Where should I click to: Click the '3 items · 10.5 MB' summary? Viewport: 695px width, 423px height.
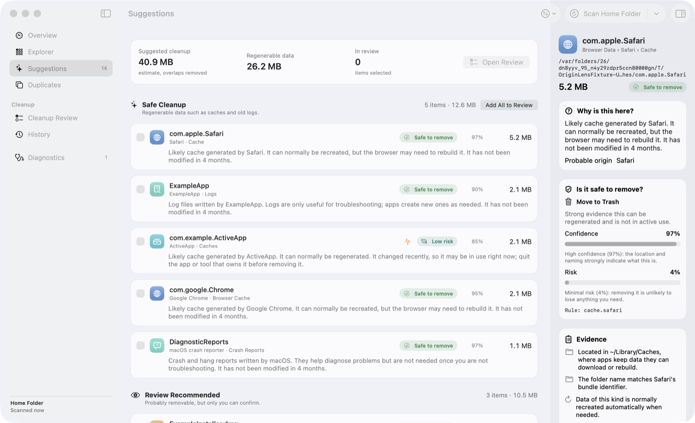pyautogui.click(x=512, y=396)
